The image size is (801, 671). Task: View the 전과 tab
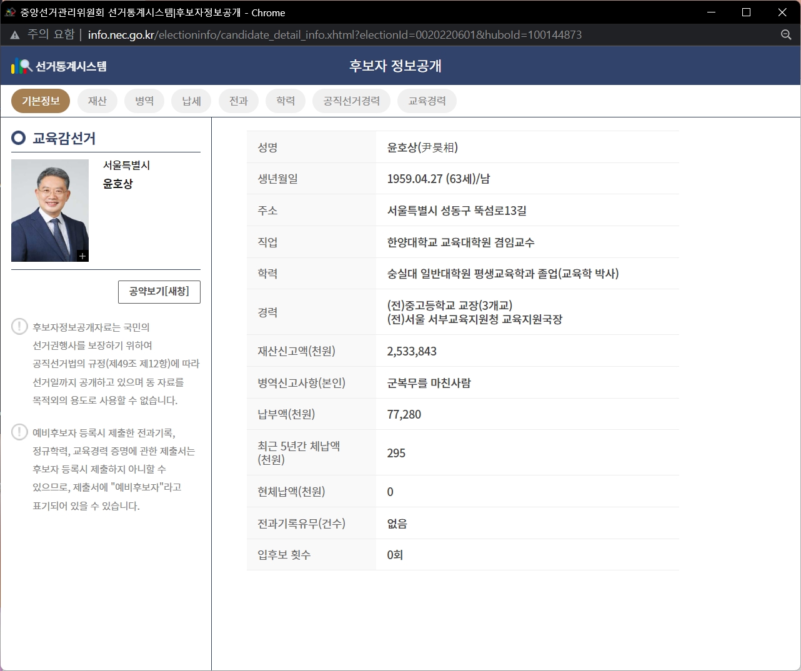point(239,101)
